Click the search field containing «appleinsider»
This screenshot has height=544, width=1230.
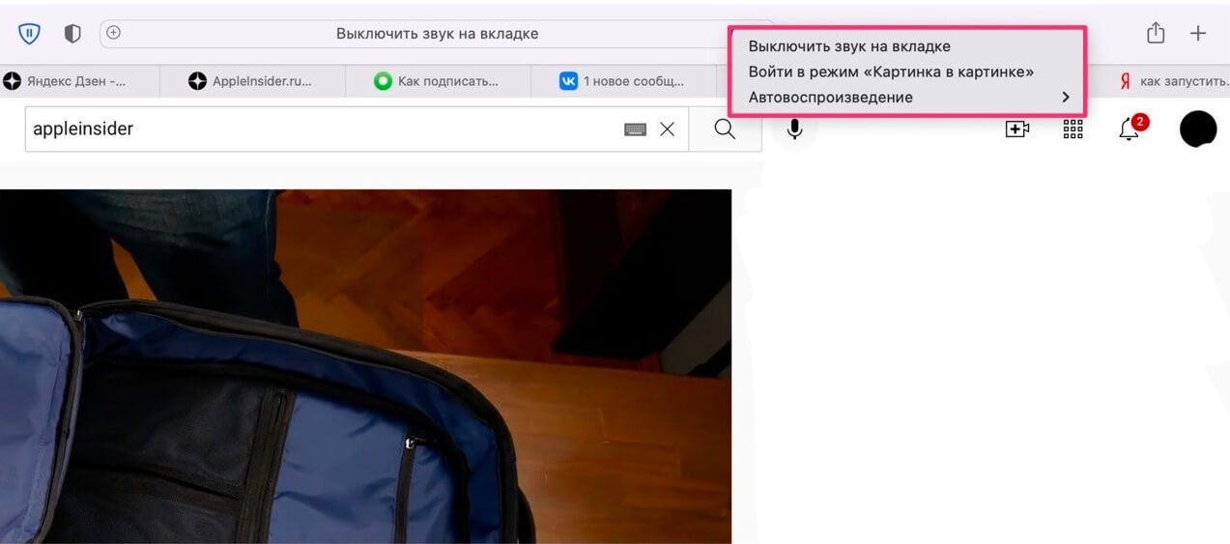click(x=319, y=129)
